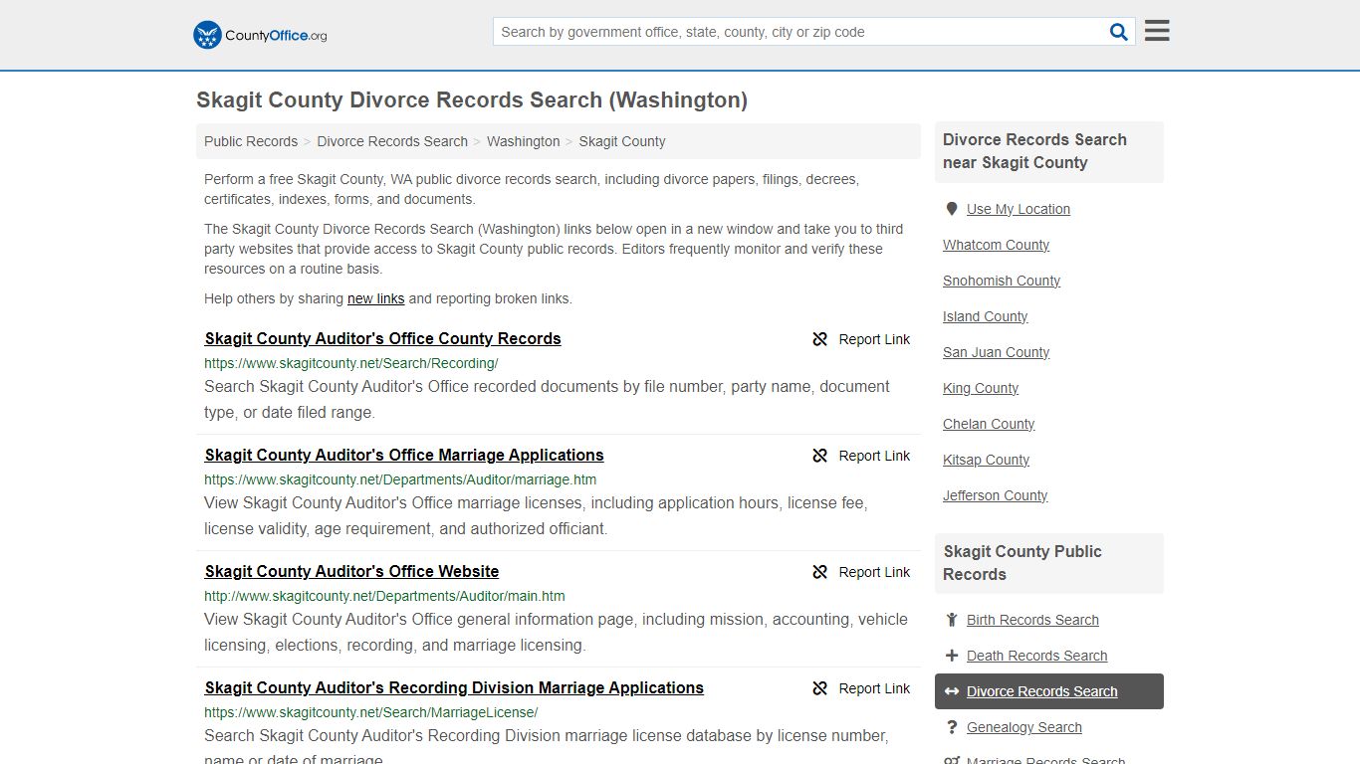Click the broken-link icon for Auditor's Office Website

(820, 572)
